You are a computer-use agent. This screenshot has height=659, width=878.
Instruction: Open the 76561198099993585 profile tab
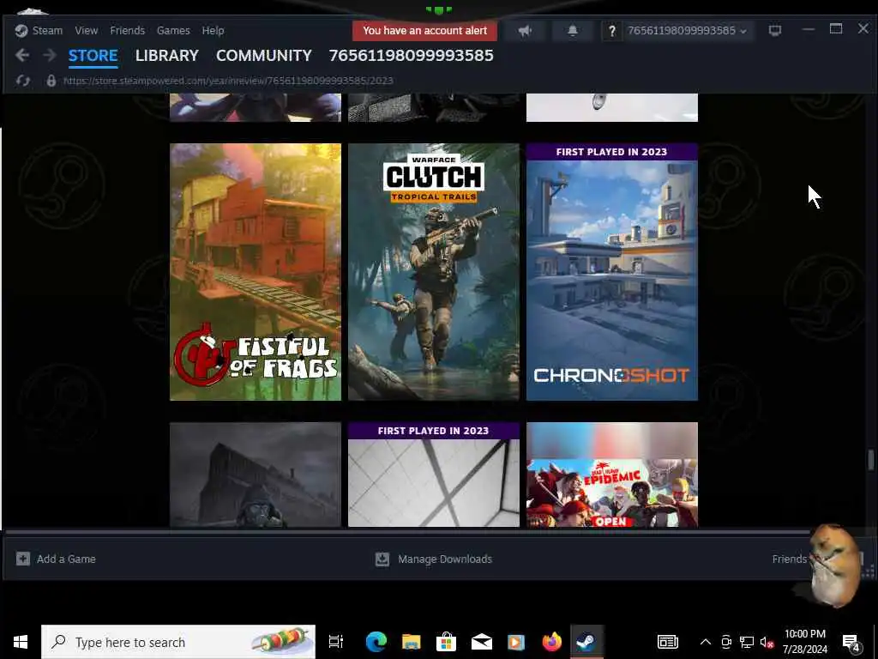pos(411,56)
